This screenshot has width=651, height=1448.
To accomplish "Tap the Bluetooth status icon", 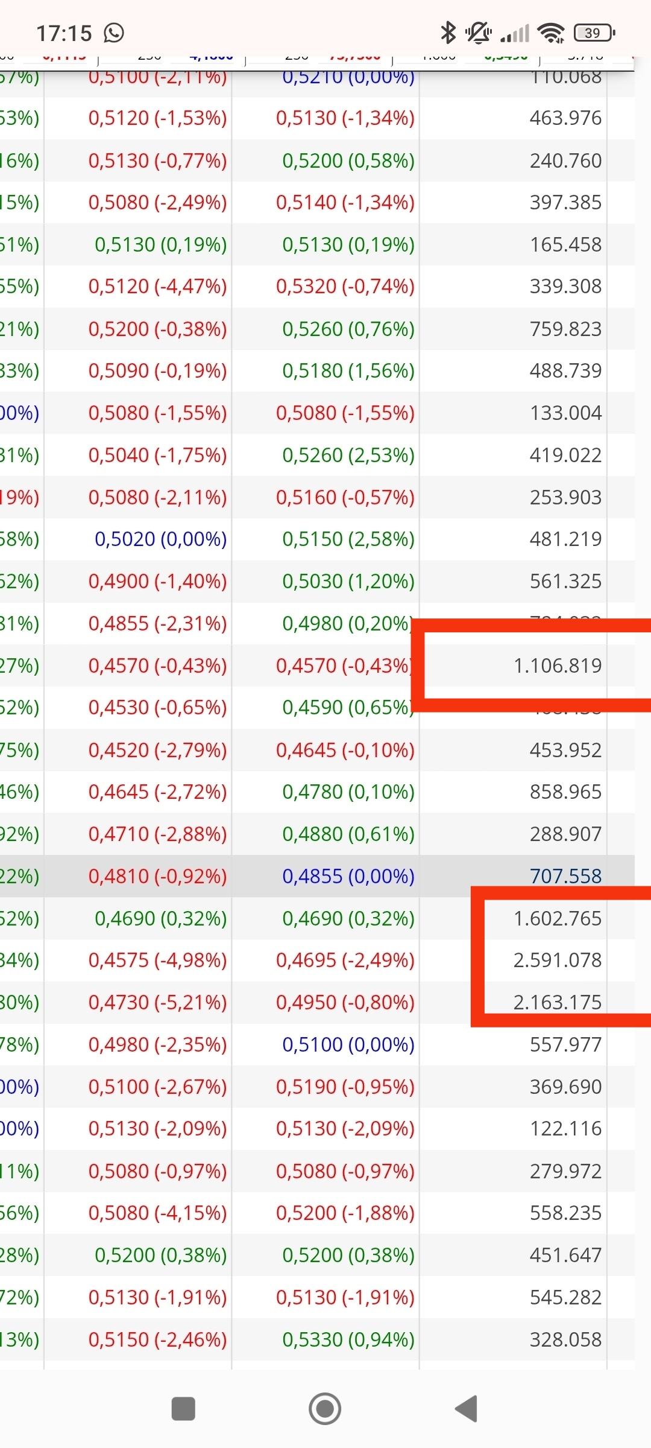I will pos(448,33).
